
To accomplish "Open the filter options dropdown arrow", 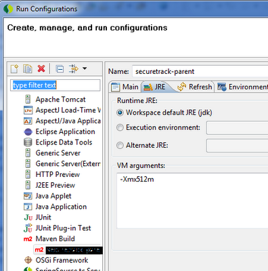I will point(85,68).
